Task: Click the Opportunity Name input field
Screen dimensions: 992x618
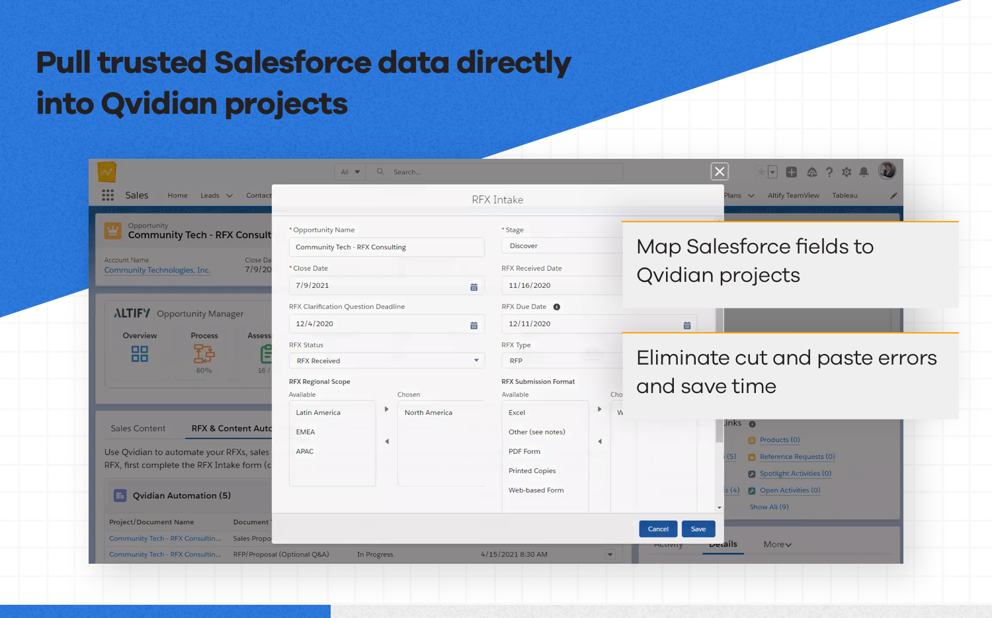Action: (386, 247)
